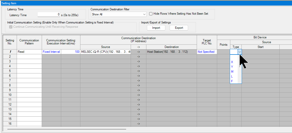
Task: Click the MELSEC iQ-R (CPU) source cell
Action: click(x=106, y=52)
